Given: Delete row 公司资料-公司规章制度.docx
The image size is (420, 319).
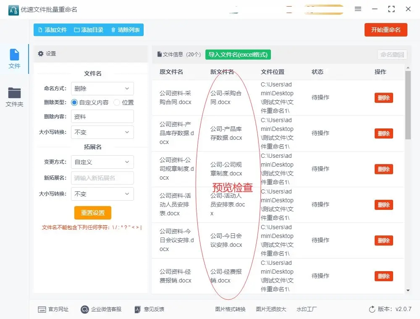Looking at the screenshot, I should coord(383,169).
